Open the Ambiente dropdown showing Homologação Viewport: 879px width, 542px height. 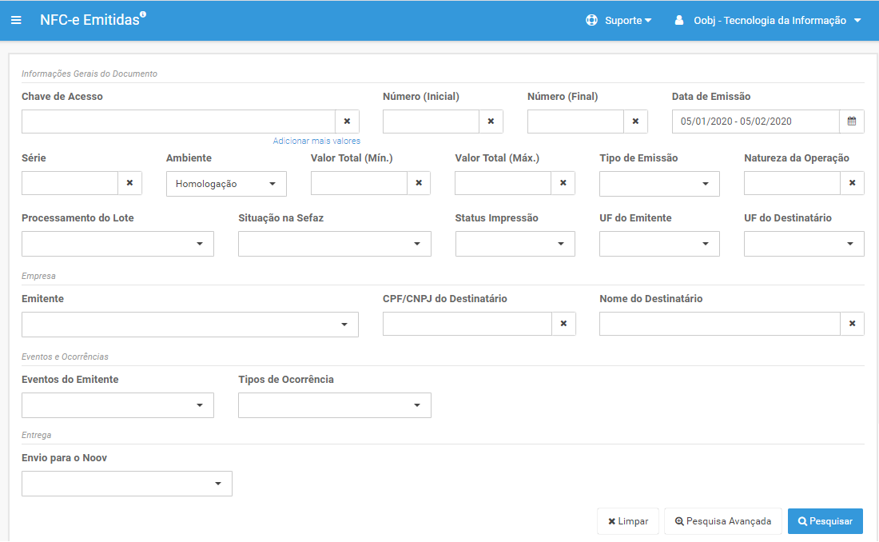[226, 184]
